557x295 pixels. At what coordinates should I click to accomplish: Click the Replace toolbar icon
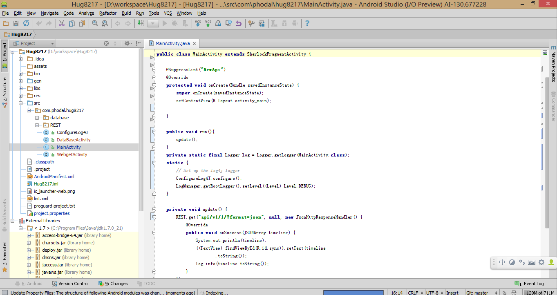(x=105, y=24)
